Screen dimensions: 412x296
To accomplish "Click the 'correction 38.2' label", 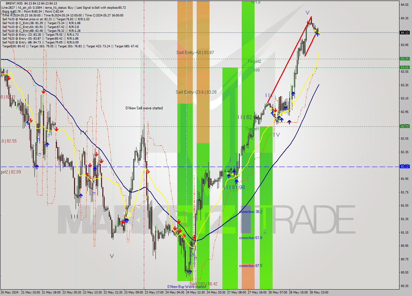I will pyautogui.click(x=251, y=212).
